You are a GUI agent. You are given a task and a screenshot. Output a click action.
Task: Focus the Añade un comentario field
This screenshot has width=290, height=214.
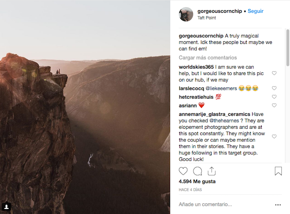[x=224, y=204]
